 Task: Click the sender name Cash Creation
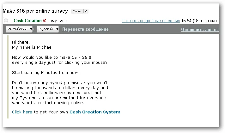[x=27, y=21]
